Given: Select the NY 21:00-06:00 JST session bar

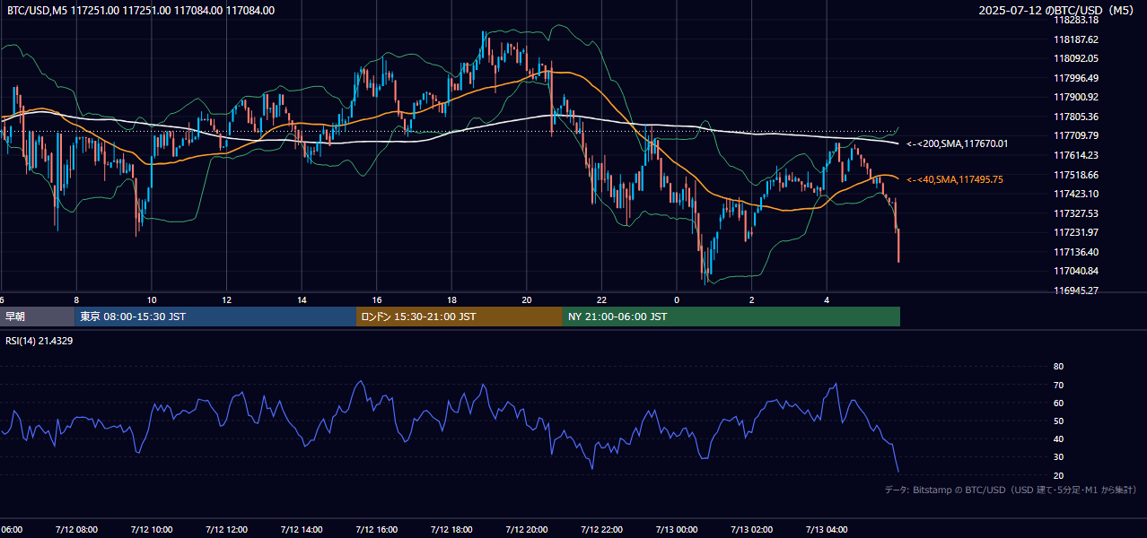Looking at the screenshot, I should click(x=731, y=317).
